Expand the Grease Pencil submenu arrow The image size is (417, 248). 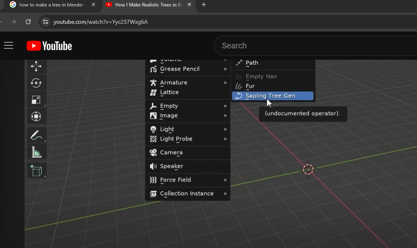click(226, 69)
